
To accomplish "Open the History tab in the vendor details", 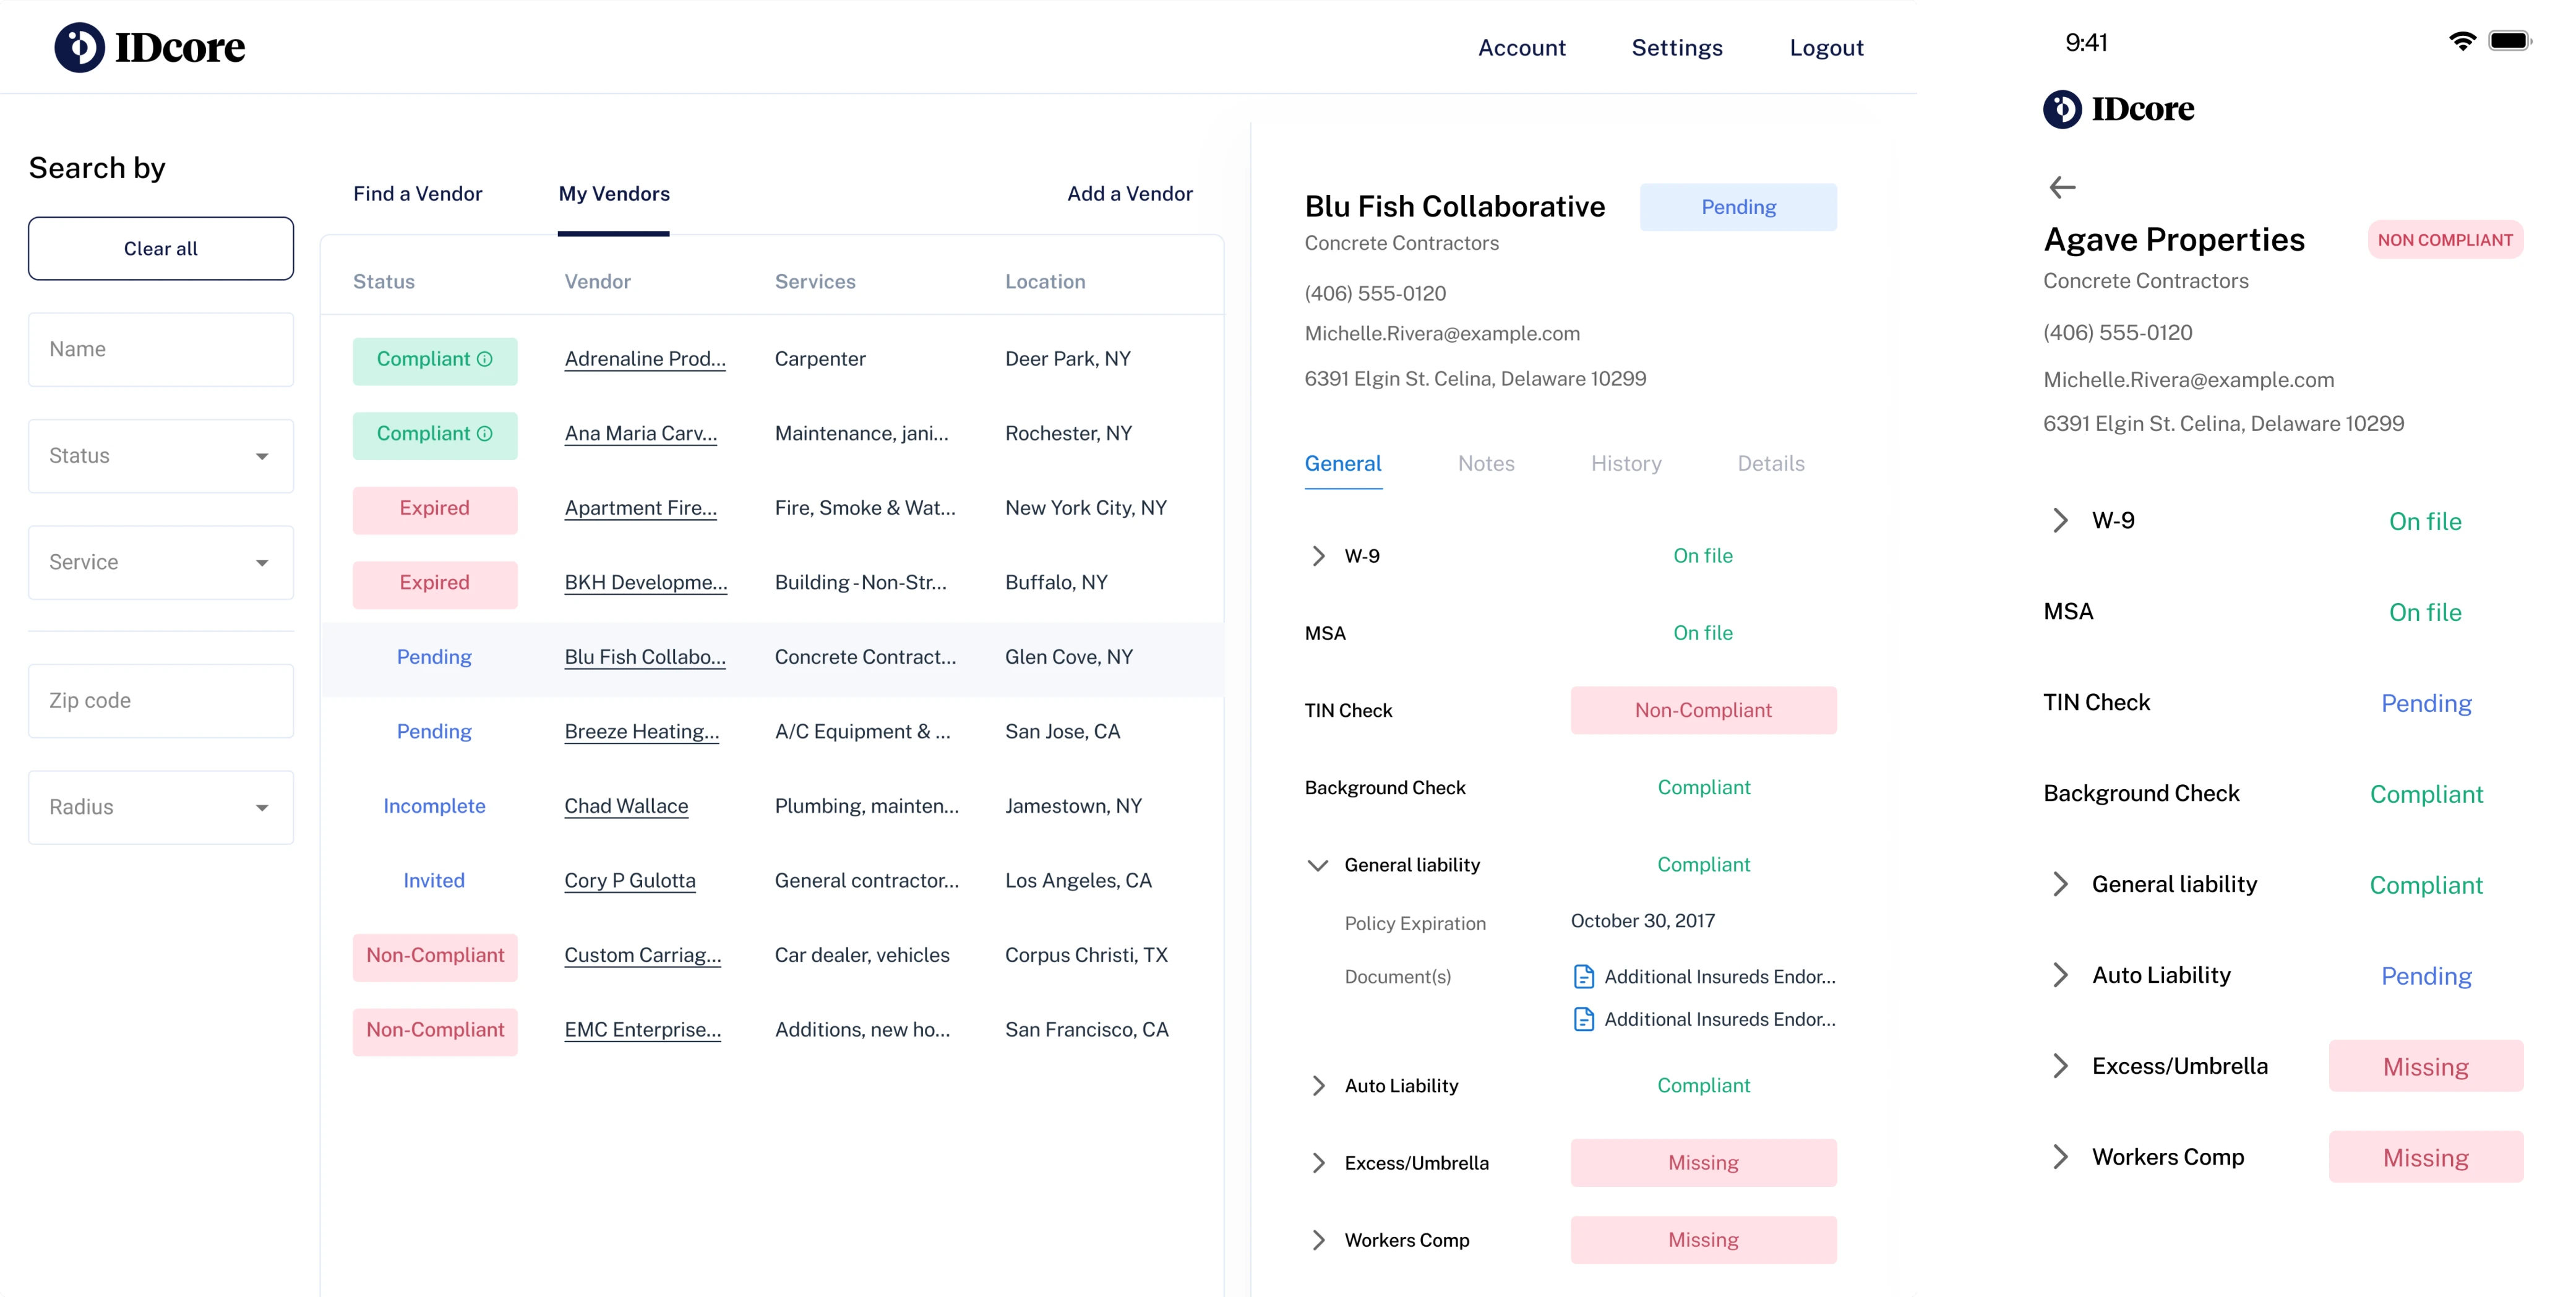I will [x=1626, y=464].
